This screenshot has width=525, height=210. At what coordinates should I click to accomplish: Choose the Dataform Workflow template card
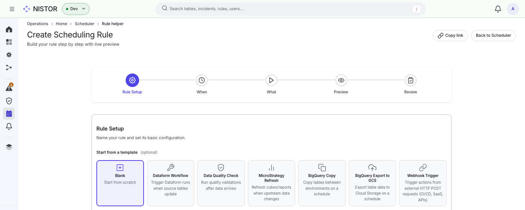(171, 183)
